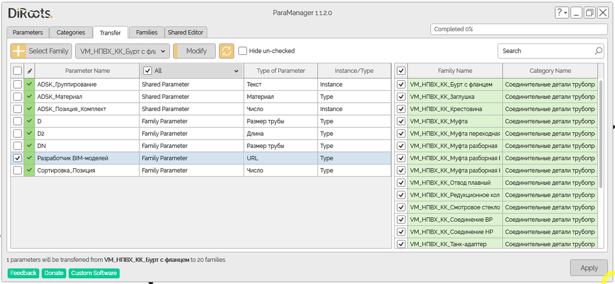Open the Custom Software link

click(94, 273)
